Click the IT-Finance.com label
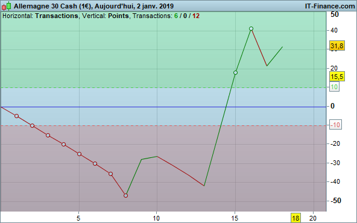This screenshot has width=357, height=223. [330, 6]
